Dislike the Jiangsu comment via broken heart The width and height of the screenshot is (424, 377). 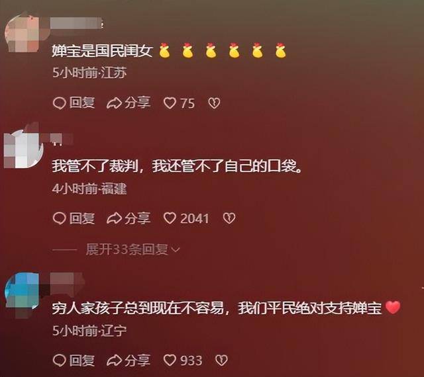point(214,103)
